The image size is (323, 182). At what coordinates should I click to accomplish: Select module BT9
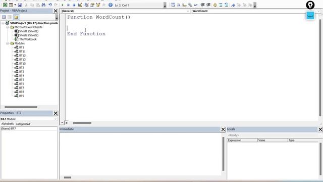(x=21, y=96)
